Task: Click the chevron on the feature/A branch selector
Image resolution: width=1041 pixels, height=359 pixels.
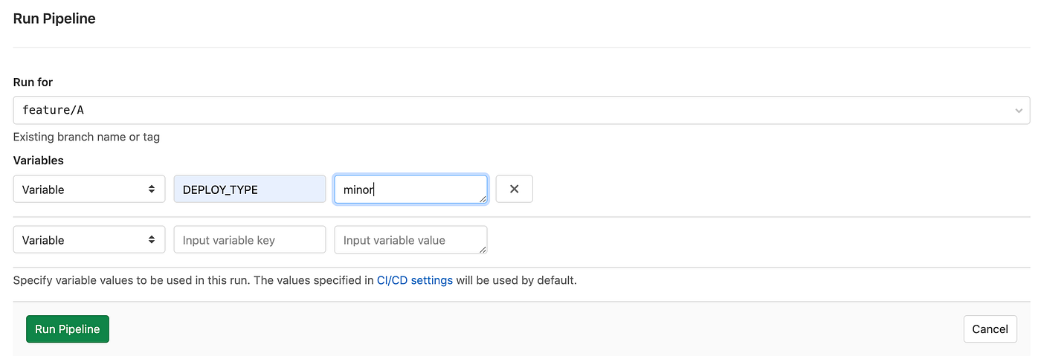Action: (x=1019, y=110)
